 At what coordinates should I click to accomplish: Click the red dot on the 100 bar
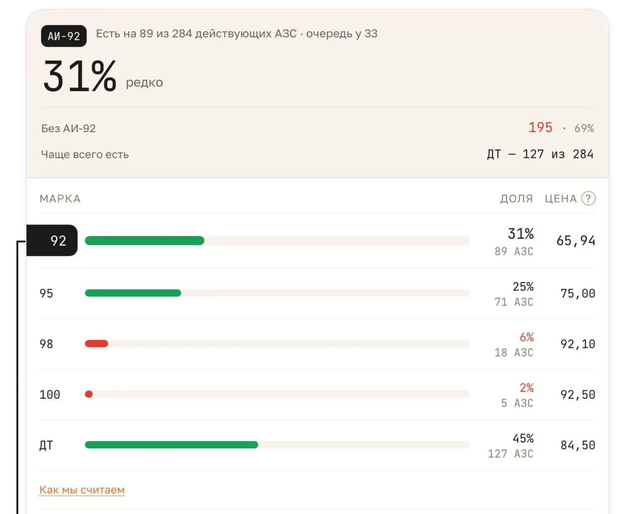coord(89,394)
